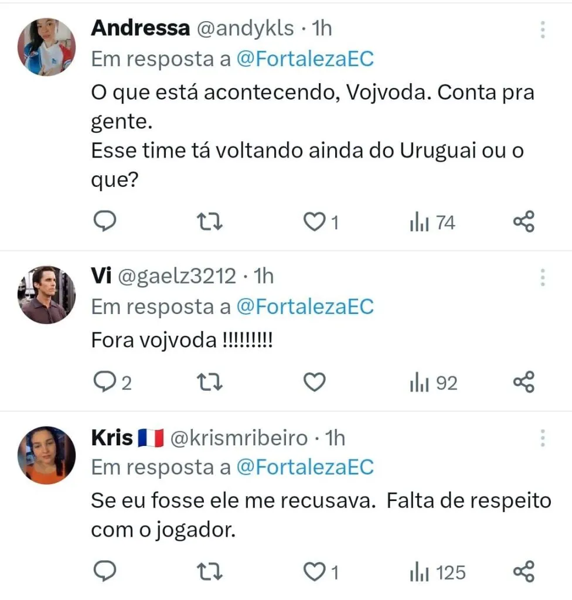
Task: Open replies to "Fora vojvoda" tweet
Action: (106, 383)
